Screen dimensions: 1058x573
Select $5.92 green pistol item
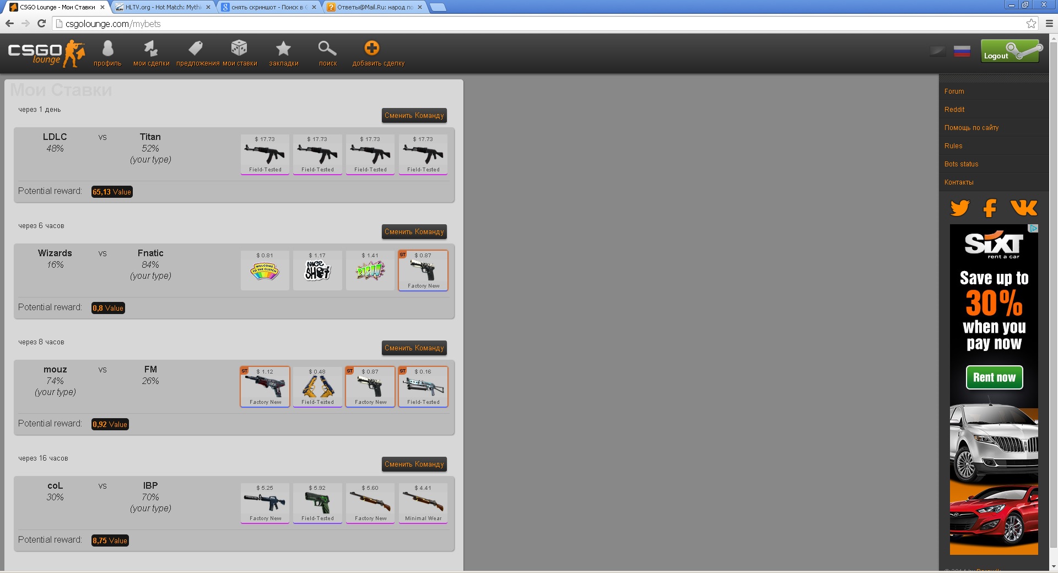pos(317,503)
